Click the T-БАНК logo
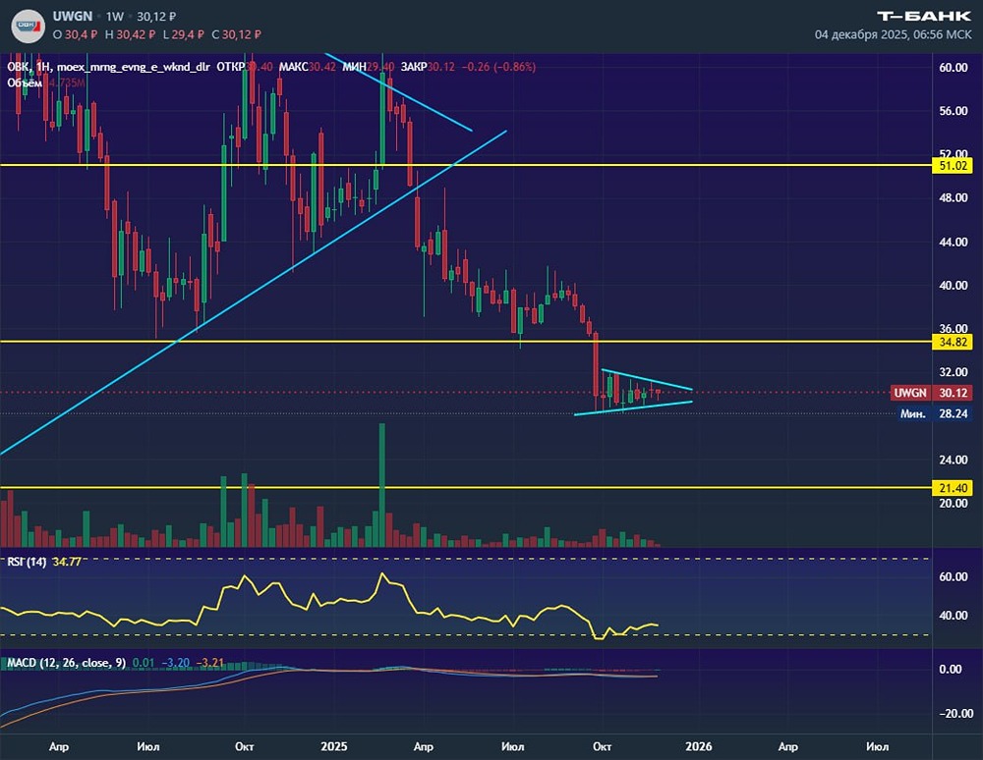983x760 pixels. click(x=923, y=17)
